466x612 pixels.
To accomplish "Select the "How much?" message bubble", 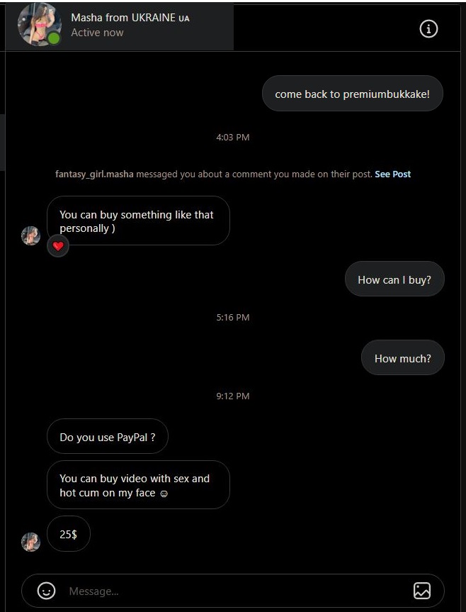I will [x=402, y=358].
